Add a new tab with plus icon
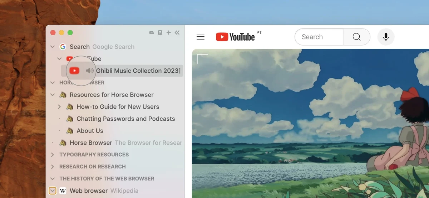 pos(169,33)
